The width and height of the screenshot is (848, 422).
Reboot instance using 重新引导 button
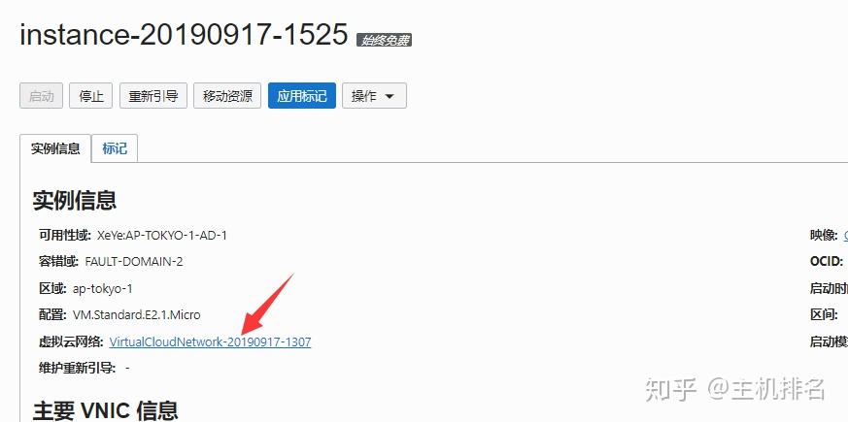coord(153,96)
